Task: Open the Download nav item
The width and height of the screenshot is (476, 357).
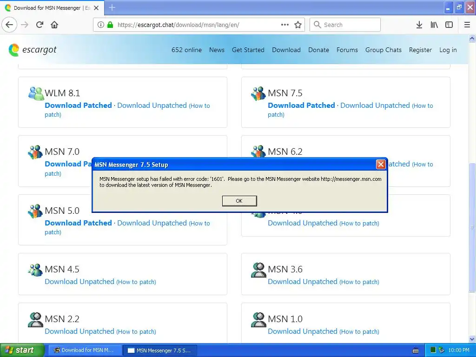Action: point(286,50)
